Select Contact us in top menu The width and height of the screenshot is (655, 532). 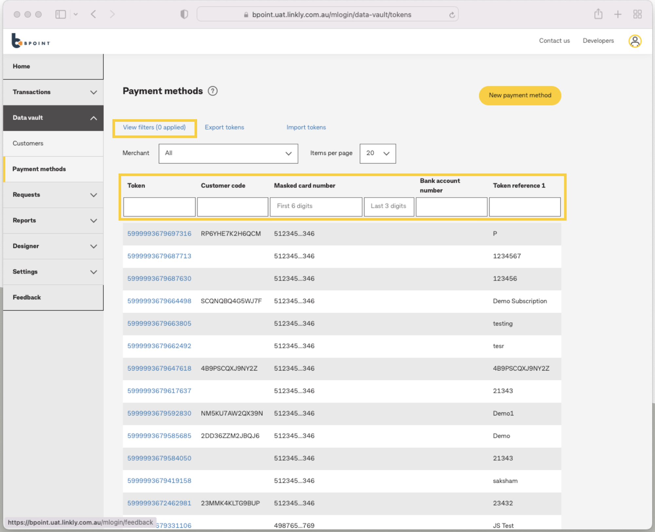tap(554, 41)
